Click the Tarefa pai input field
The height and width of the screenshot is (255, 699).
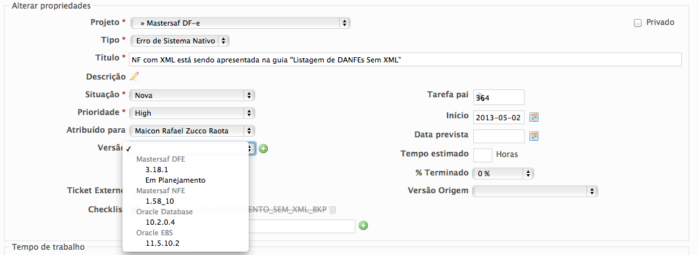pos(498,98)
